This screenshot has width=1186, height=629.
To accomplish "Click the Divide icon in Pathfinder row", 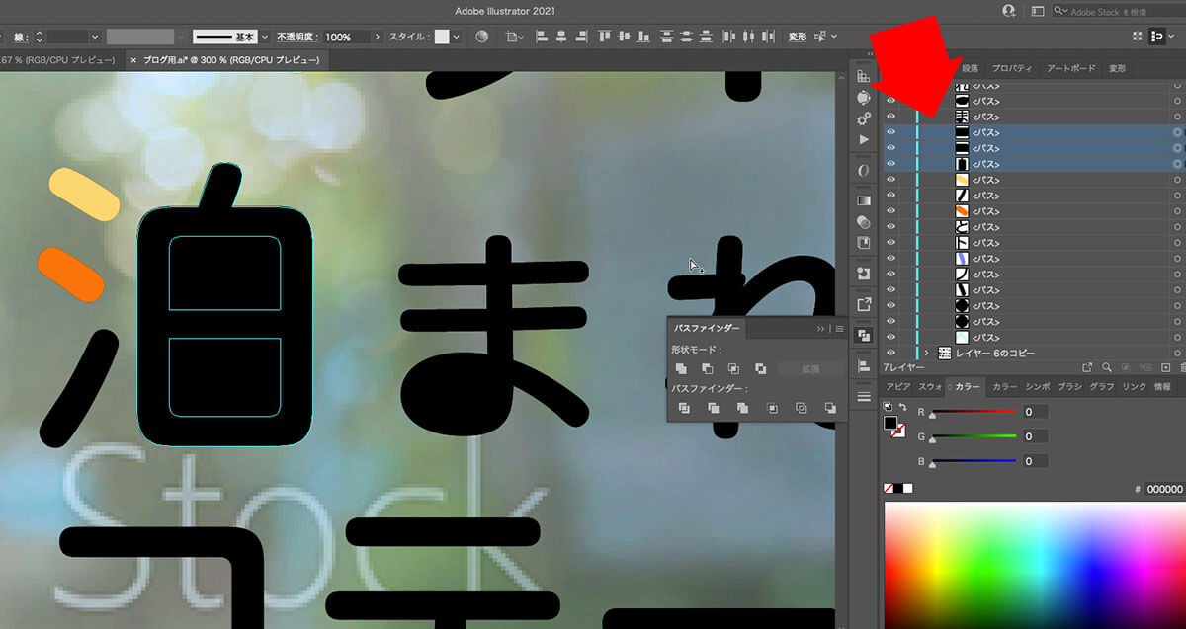I will (x=683, y=408).
